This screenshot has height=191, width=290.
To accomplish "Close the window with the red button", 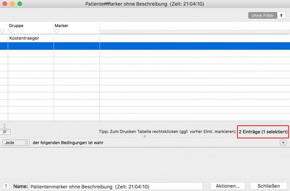I will 5,4.
